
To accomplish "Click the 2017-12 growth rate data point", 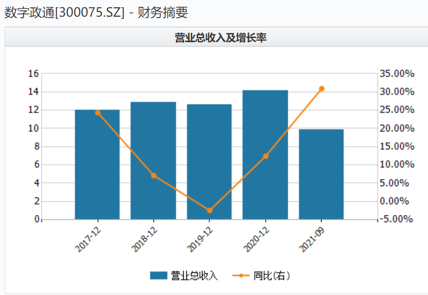I will coord(98,113).
